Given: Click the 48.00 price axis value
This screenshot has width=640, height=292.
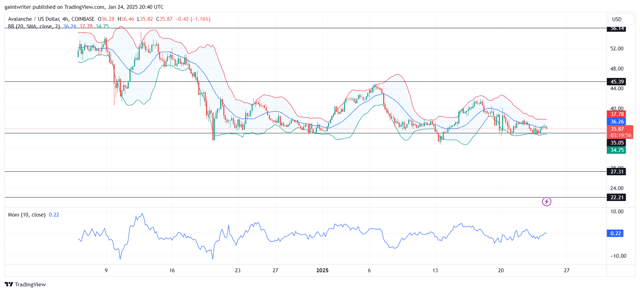Looking at the screenshot, I should pos(617,69).
